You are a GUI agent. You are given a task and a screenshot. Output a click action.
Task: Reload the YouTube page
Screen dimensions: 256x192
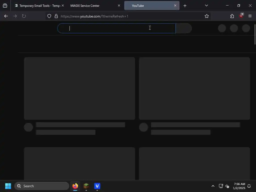[24, 16]
